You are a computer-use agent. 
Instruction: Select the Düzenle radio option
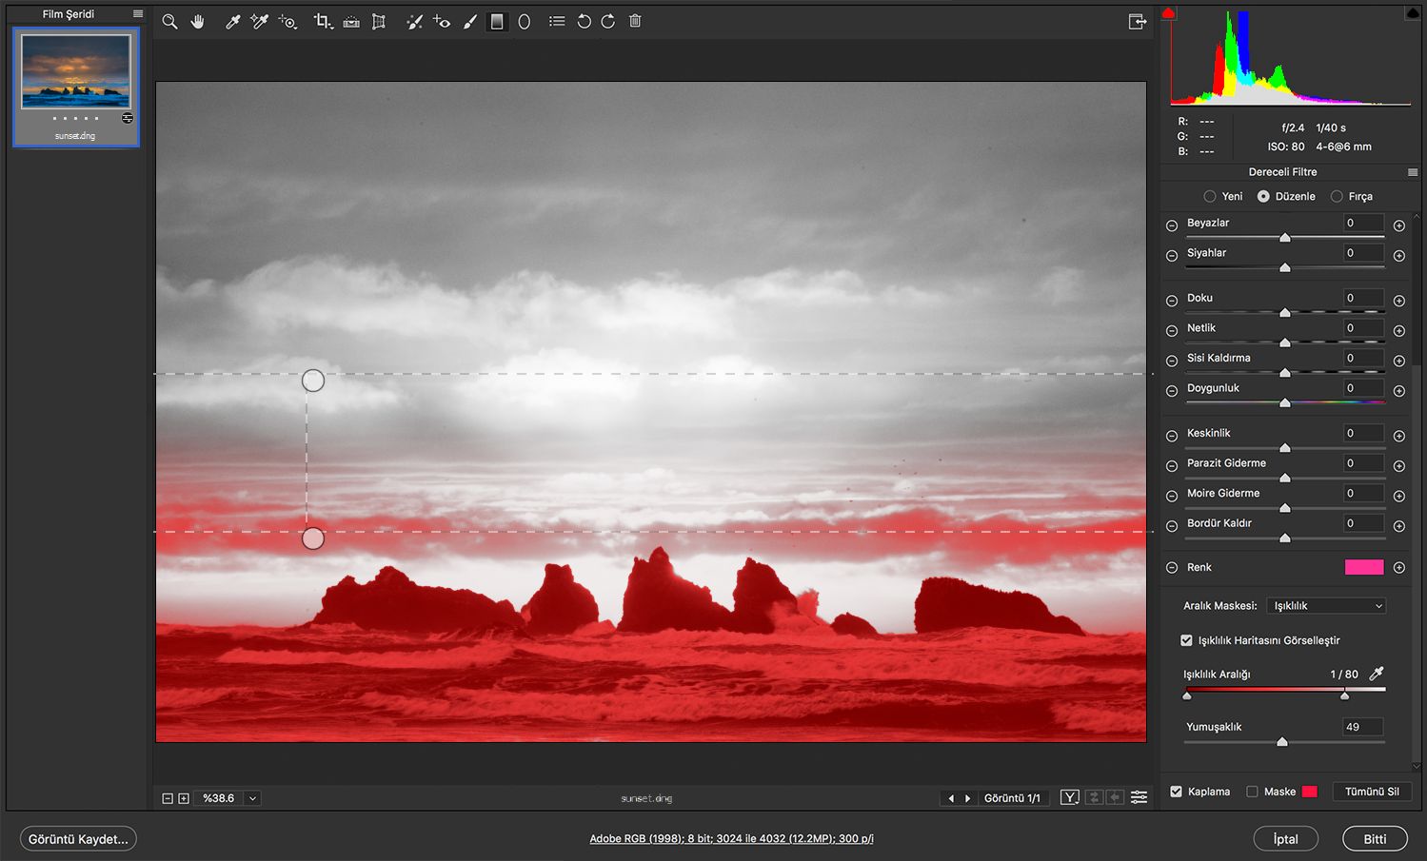(x=1263, y=196)
